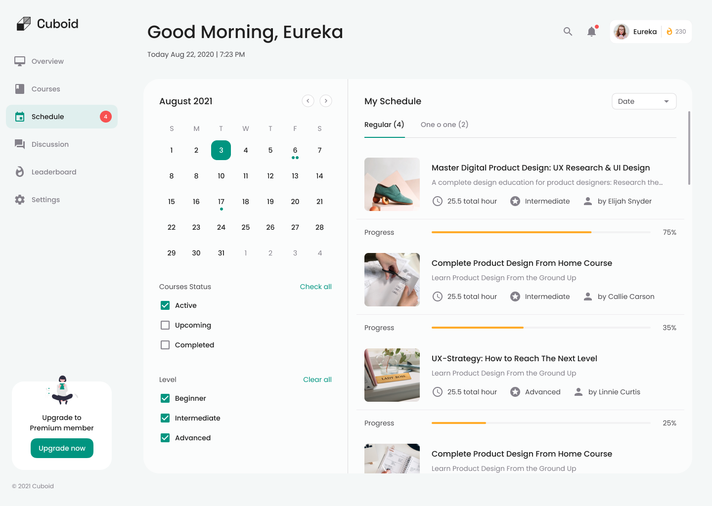The height and width of the screenshot is (506, 712).
Task: Open Leaderboard via the flame icon
Action: click(20, 172)
